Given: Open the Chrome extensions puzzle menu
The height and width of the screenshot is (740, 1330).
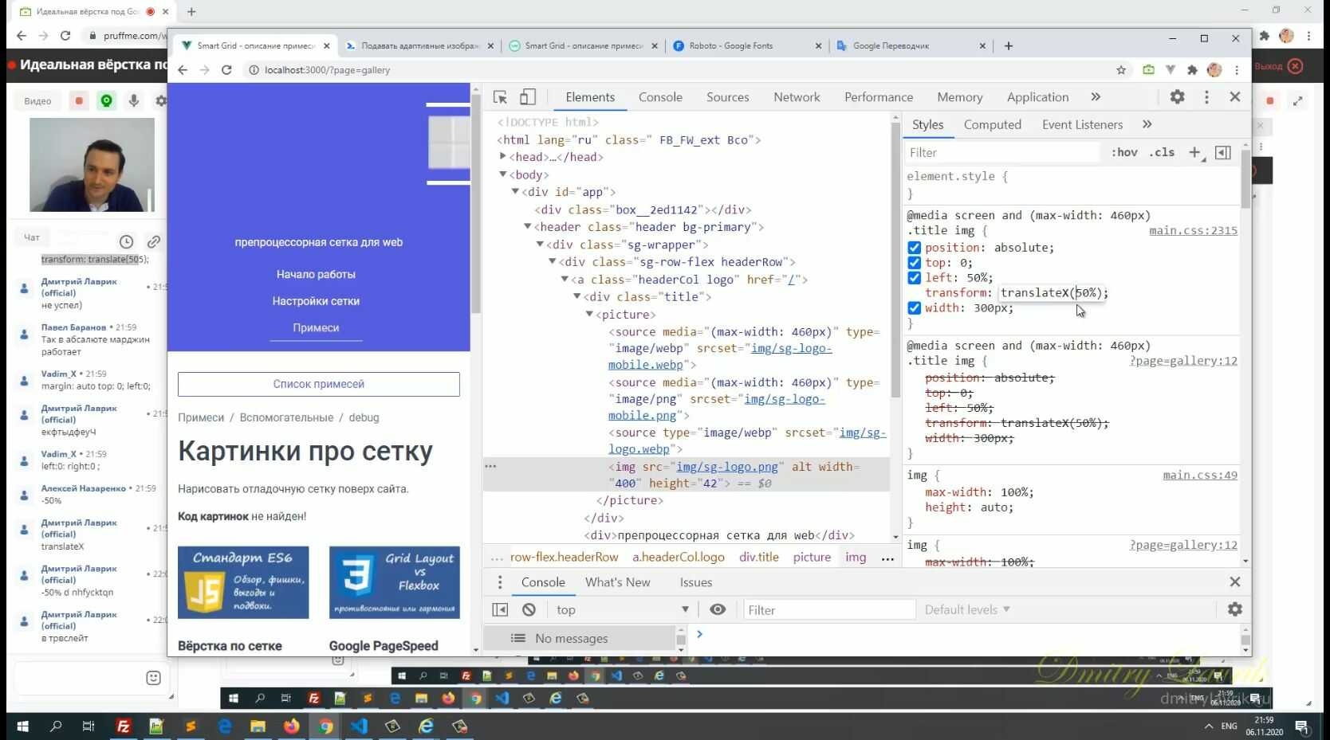Looking at the screenshot, I should [x=1192, y=70].
